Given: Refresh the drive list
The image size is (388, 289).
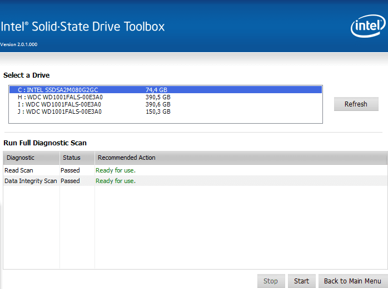Looking at the screenshot, I should coord(356,104).
